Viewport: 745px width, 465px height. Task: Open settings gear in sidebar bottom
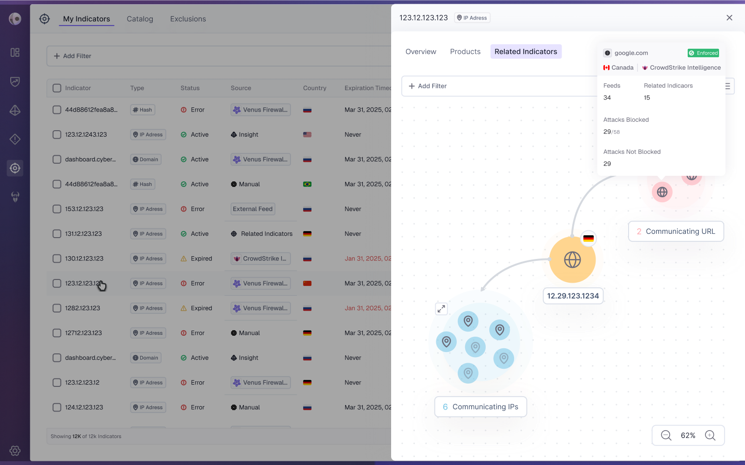coord(15,451)
